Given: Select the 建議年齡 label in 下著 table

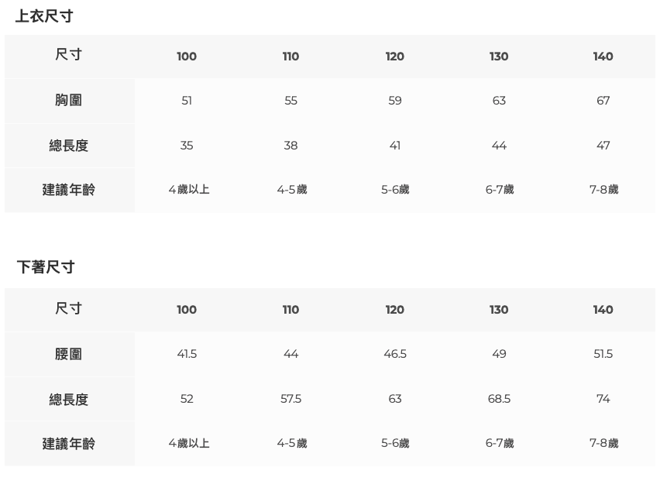Looking at the screenshot, I should [x=69, y=444].
